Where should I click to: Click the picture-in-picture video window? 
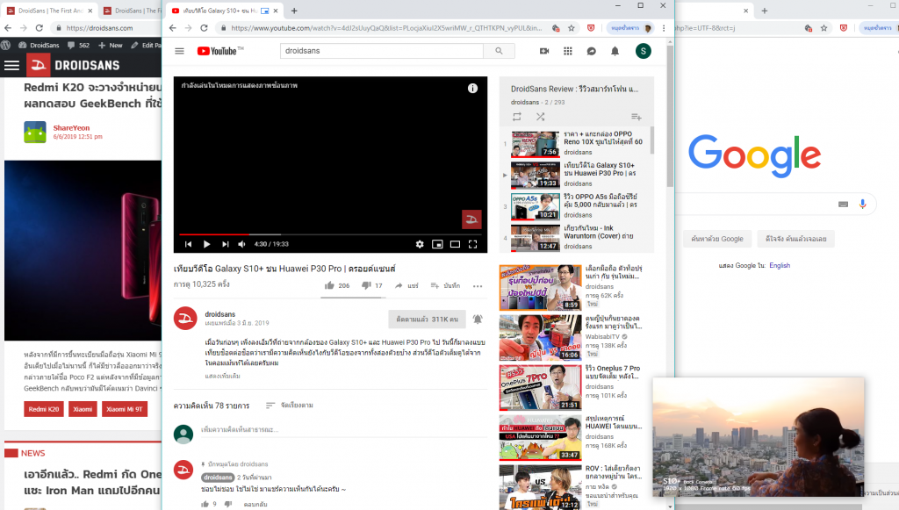(x=758, y=436)
